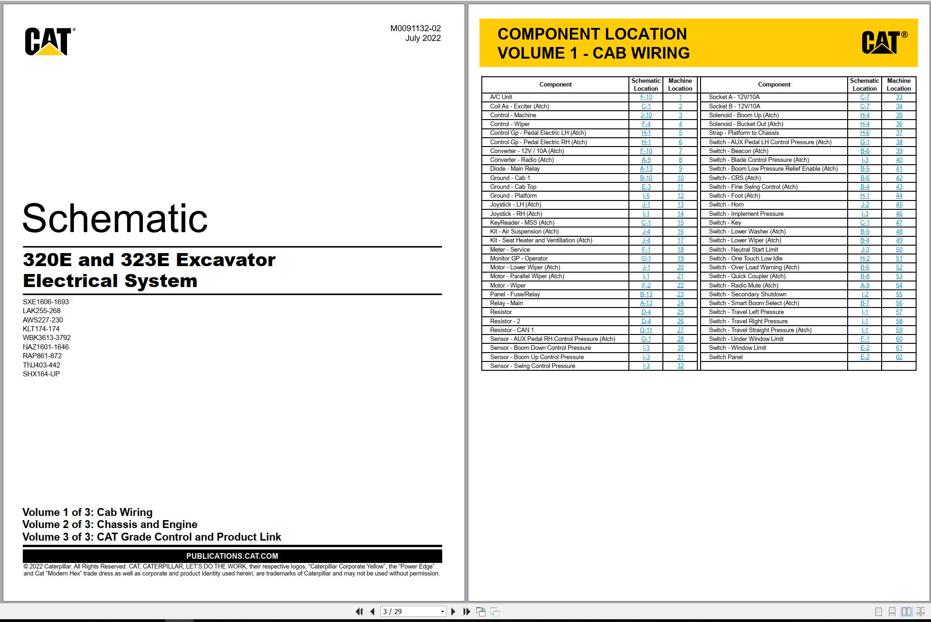
Task: Open schematic link B-13 for Panel - Fuse/Relay
Action: (646, 294)
